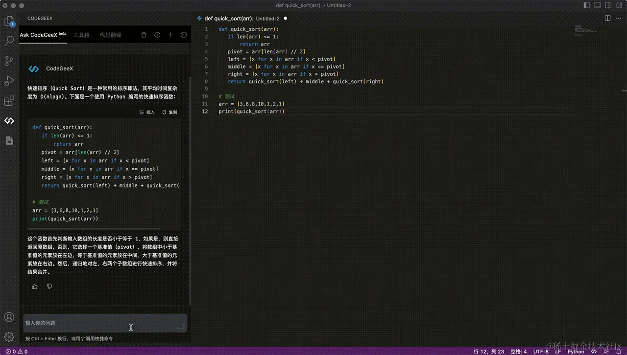
Task: Switch to the 代码翻译 tab
Action: pos(111,35)
